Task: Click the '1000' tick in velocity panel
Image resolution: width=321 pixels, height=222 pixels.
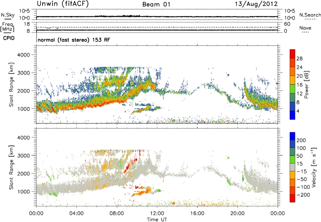Action: pos(23,192)
